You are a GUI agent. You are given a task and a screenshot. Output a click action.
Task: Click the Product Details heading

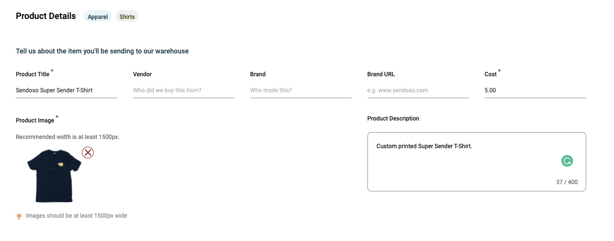point(46,16)
